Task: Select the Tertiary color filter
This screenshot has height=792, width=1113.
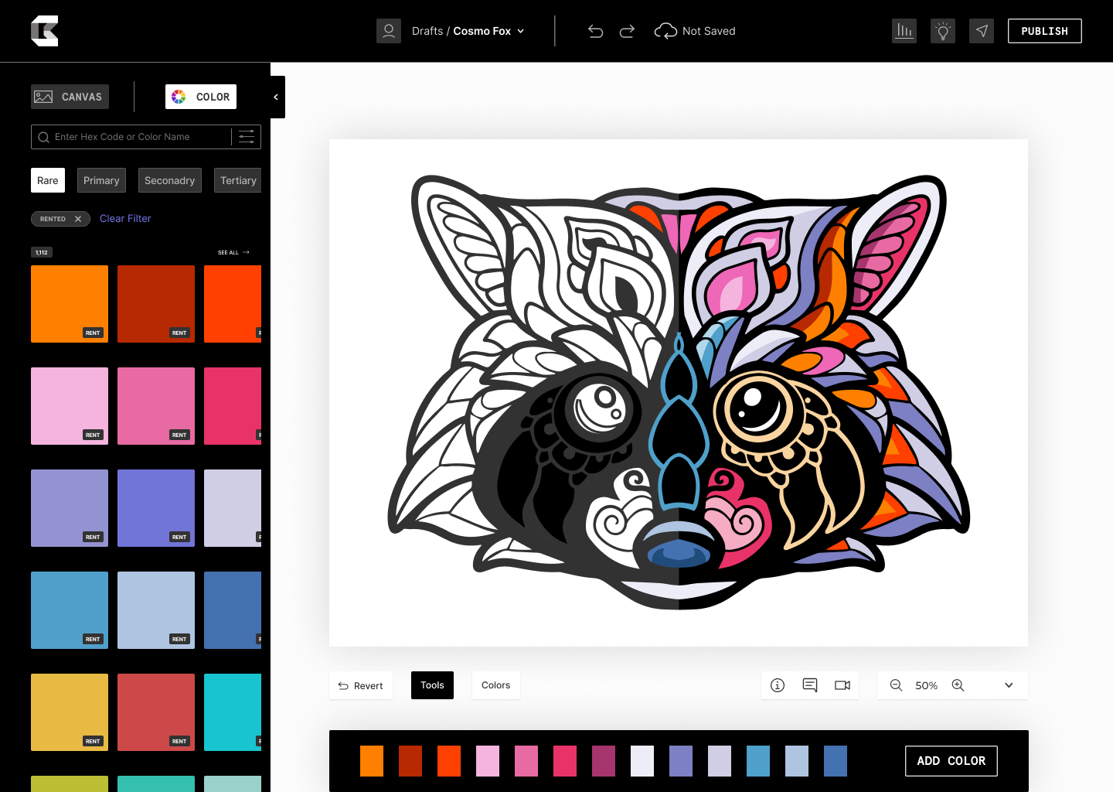Action: click(x=237, y=180)
